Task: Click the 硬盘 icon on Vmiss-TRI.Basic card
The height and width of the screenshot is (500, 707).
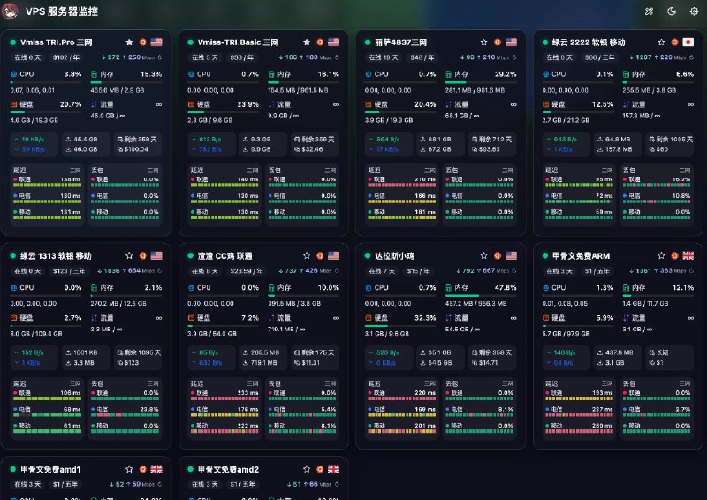Action: pyautogui.click(x=191, y=104)
